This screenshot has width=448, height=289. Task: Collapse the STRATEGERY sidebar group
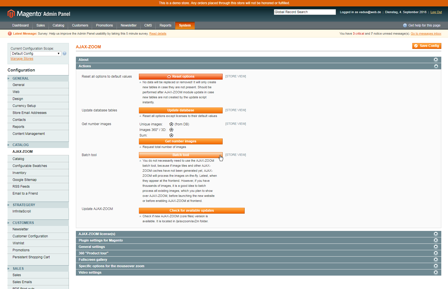38,205
